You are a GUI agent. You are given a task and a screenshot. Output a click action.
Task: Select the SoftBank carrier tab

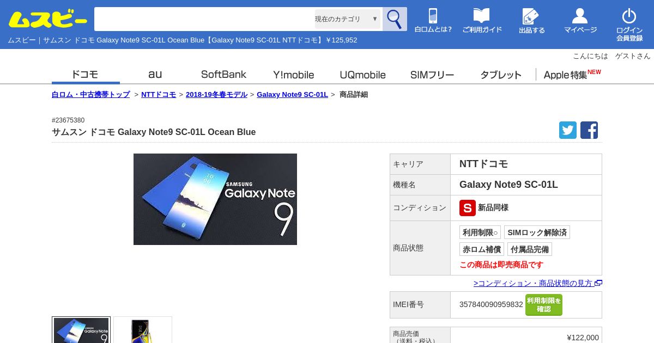click(x=223, y=75)
